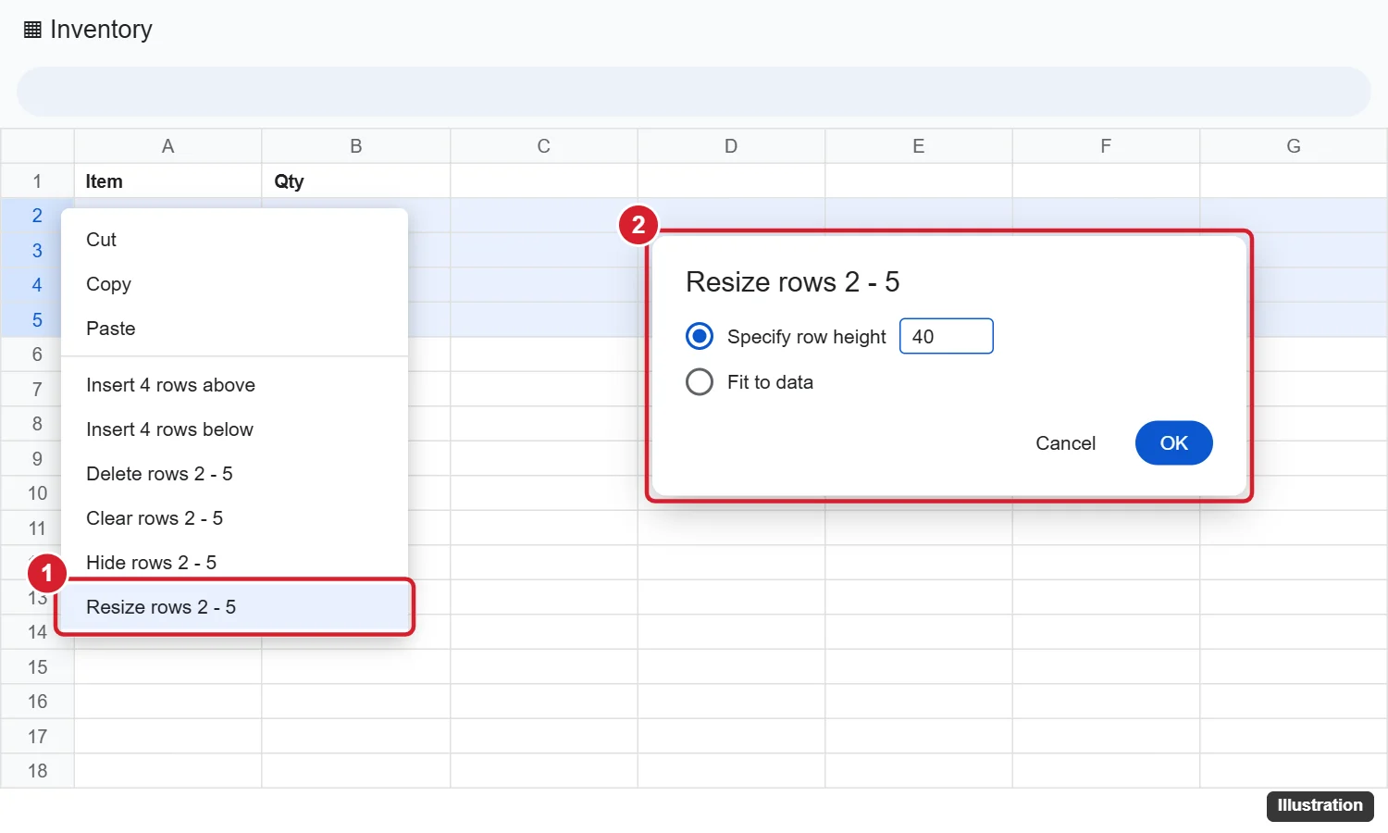This screenshot has height=833, width=1388.
Task: Select Fit to data radio button
Action: [700, 381]
